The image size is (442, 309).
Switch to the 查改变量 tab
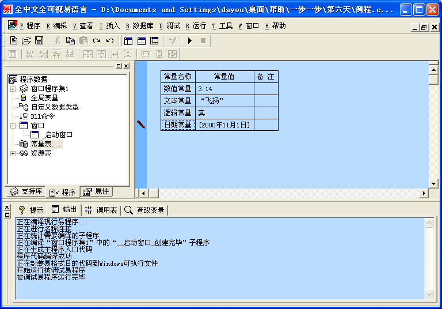(x=144, y=210)
